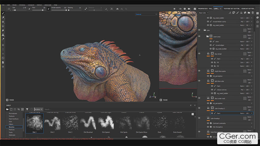
Task: Select Particles category in shelf list
Action: pyautogui.click(x=12, y=129)
